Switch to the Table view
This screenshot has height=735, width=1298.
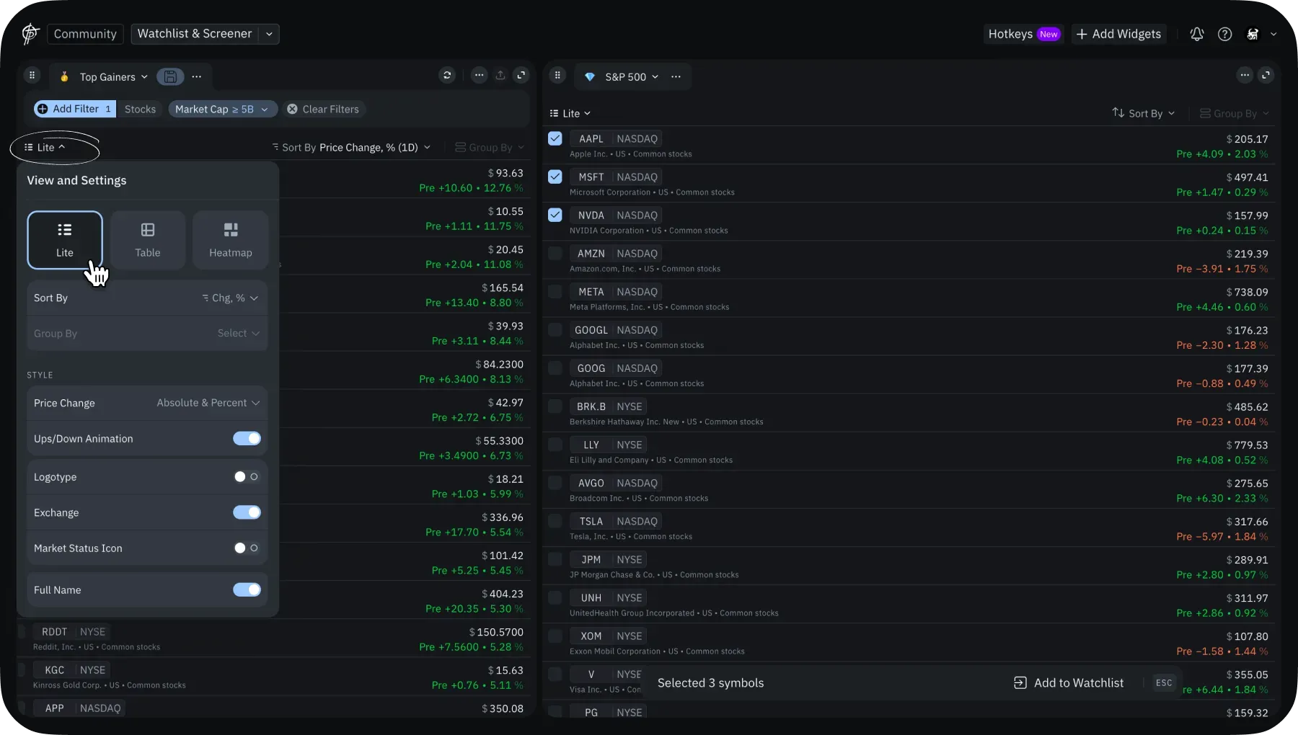tap(148, 240)
